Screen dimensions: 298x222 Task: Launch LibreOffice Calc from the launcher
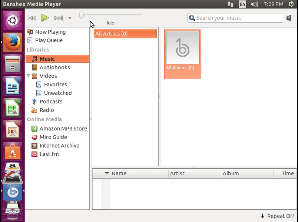click(13, 108)
